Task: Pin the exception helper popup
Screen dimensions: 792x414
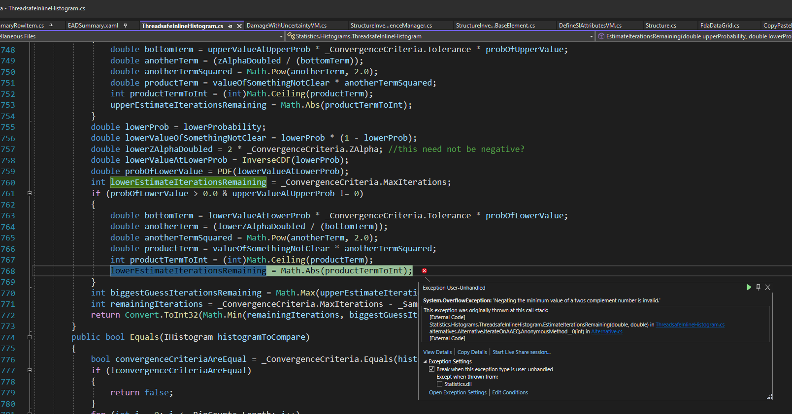Action: [758, 287]
